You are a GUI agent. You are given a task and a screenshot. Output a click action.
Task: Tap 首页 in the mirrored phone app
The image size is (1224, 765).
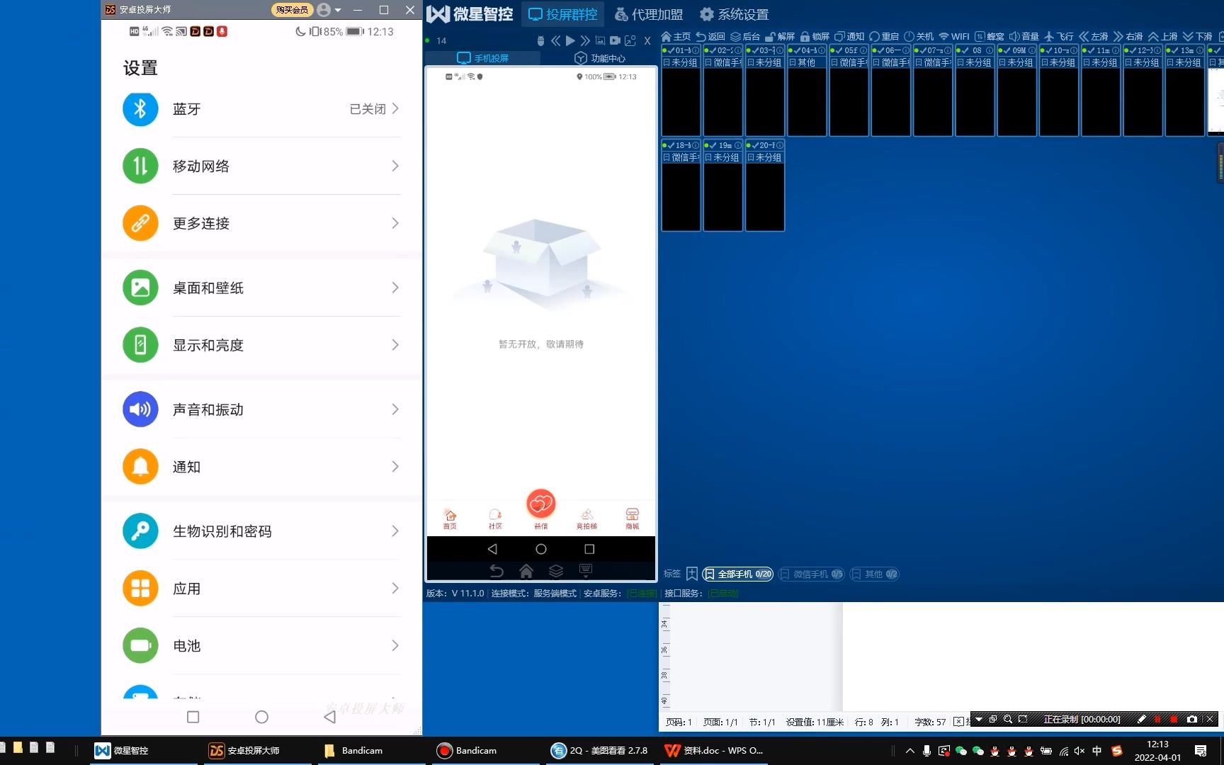[x=450, y=518]
